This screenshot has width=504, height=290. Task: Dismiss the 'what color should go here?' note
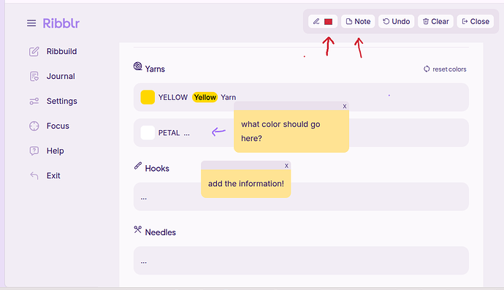[345, 106]
